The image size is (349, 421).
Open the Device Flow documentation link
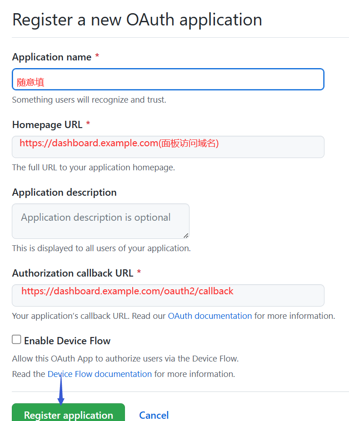(x=100, y=374)
